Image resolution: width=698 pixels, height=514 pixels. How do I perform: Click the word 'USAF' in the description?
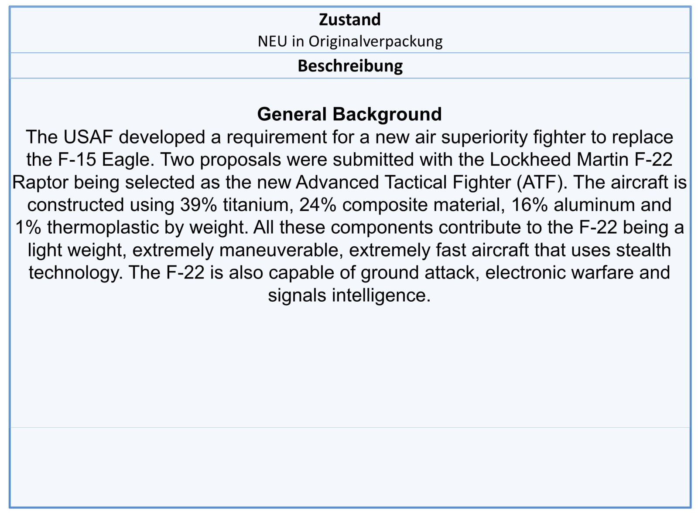click(x=88, y=137)
